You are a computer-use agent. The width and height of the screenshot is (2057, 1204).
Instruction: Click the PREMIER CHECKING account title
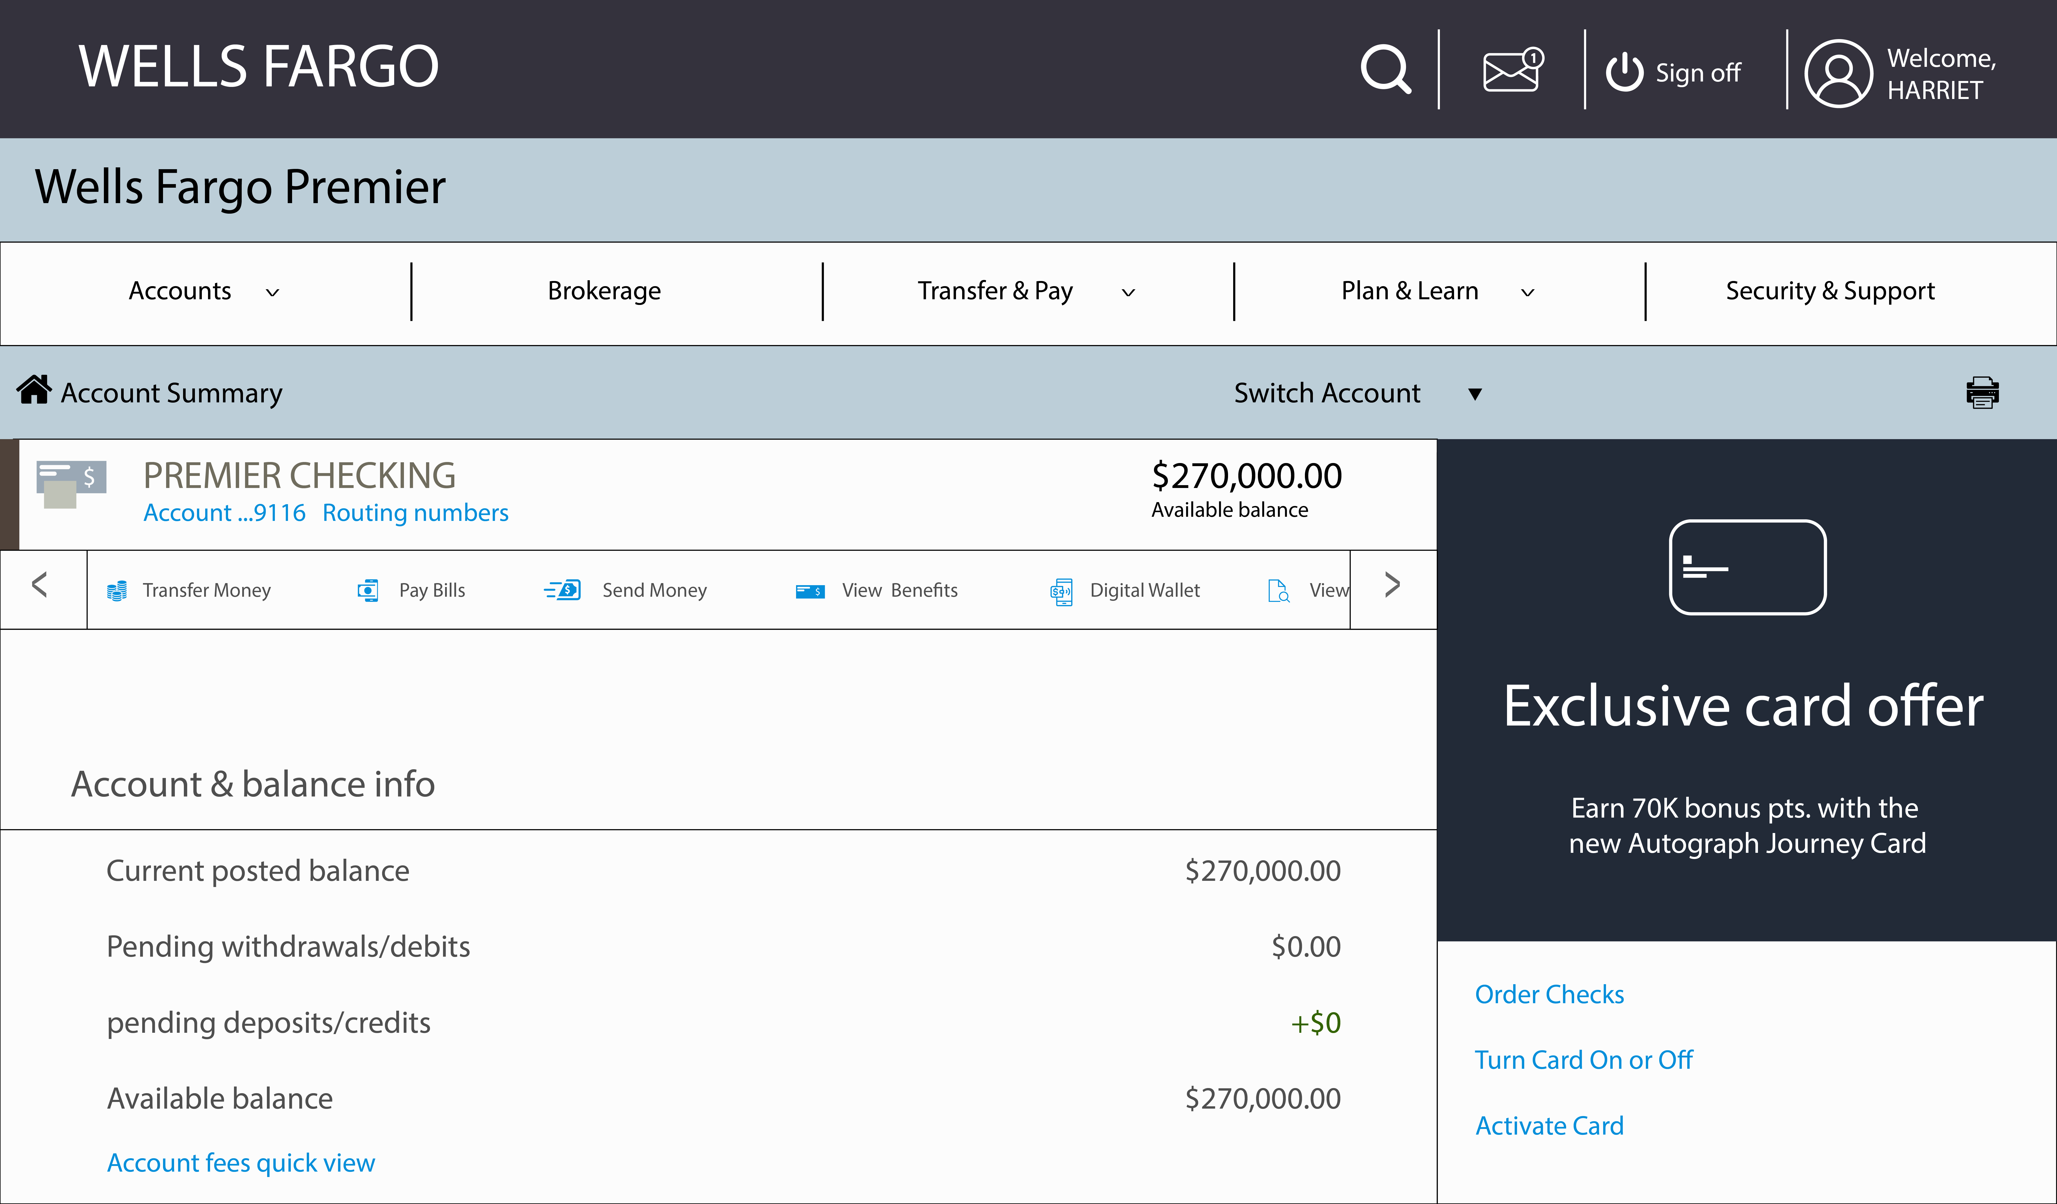[300, 475]
